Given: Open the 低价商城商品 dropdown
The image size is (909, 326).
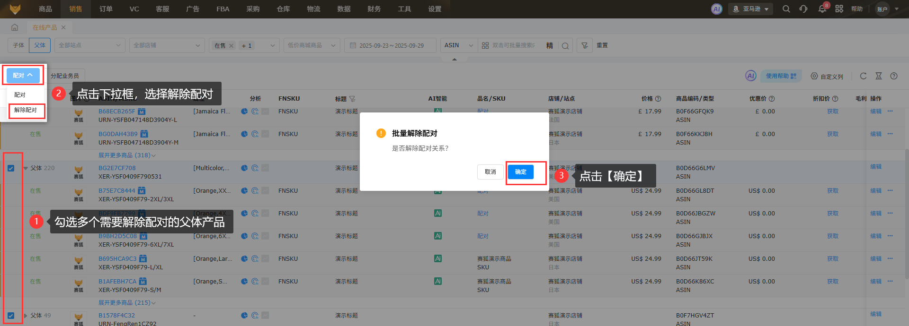Looking at the screenshot, I should pos(312,45).
